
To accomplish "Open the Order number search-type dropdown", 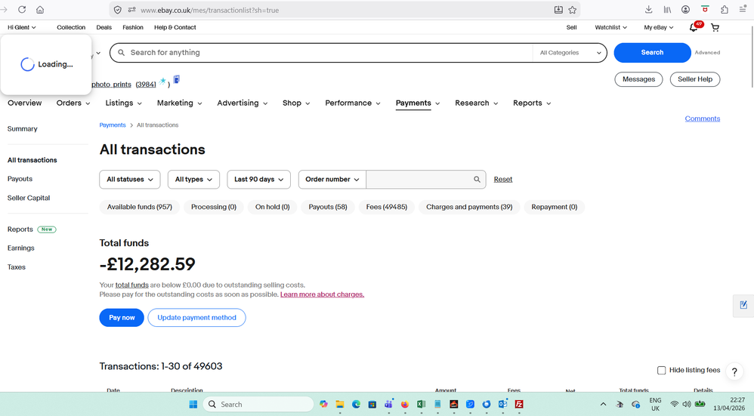I will click(332, 179).
